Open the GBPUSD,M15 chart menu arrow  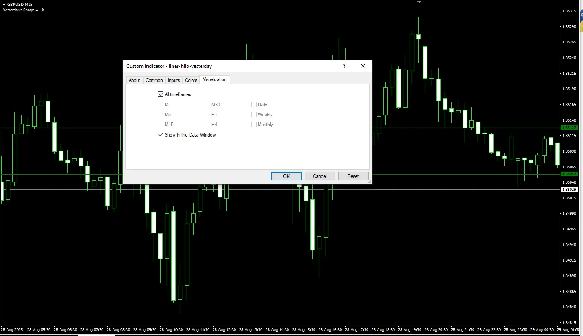[x=4, y=4]
